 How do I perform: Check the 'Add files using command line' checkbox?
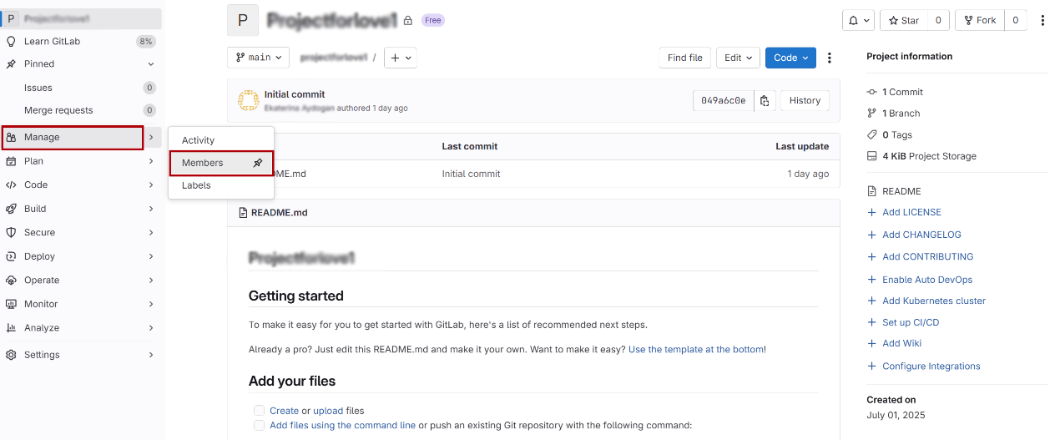[259, 425]
